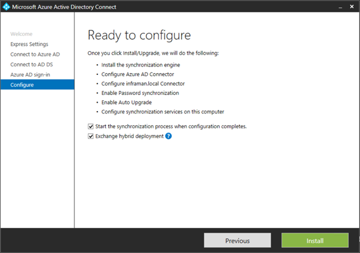Select the highlighted Configure step
This screenshot has width=360, height=253.
coord(23,85)
